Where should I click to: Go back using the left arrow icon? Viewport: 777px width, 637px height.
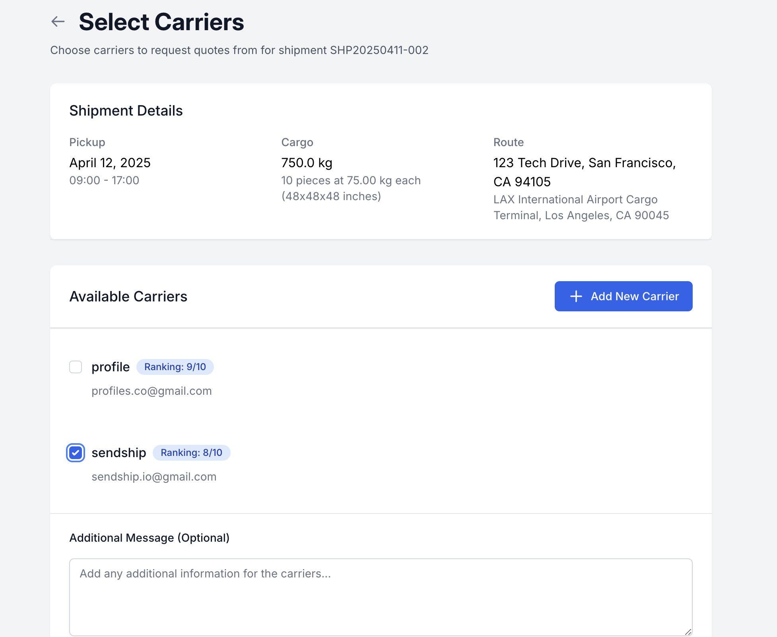click(58, 21)
